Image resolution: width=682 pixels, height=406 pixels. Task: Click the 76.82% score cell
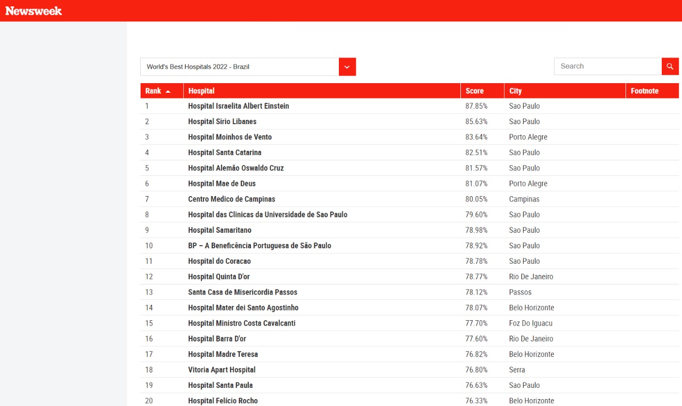tap(476, 354)
